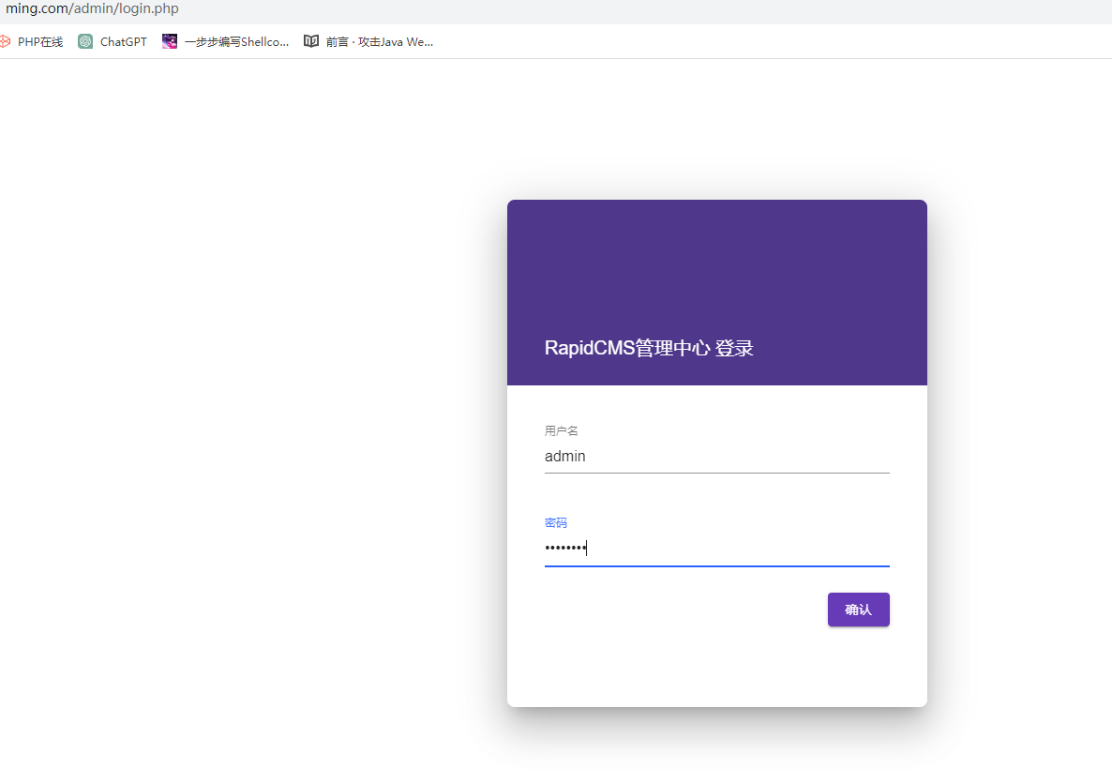The width and height of the screenshot is (1112, 783).
Task: Click the ChatGPT bookmark logo icon
Action: 85,41
